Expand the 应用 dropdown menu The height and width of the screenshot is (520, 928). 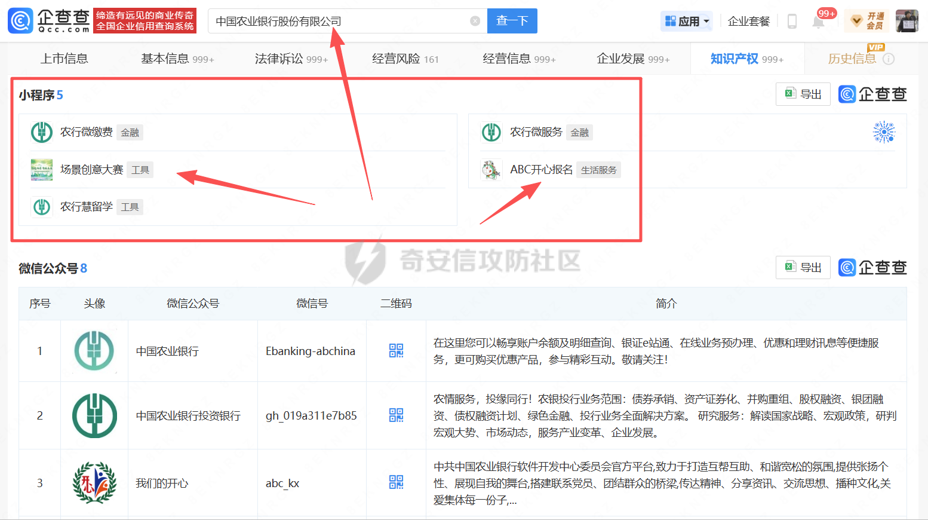coord(687,22)
